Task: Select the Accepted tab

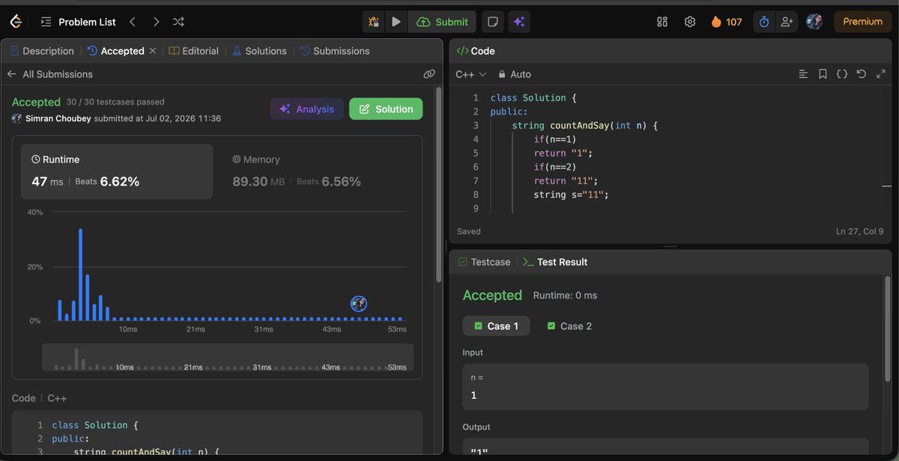Action: pos(116,51)
